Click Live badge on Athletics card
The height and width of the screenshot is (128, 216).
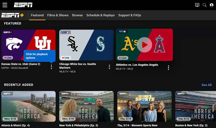click(123, 58)
